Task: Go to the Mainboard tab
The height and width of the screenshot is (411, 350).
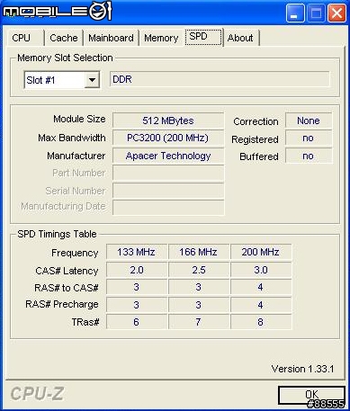Action: point(111,38)
